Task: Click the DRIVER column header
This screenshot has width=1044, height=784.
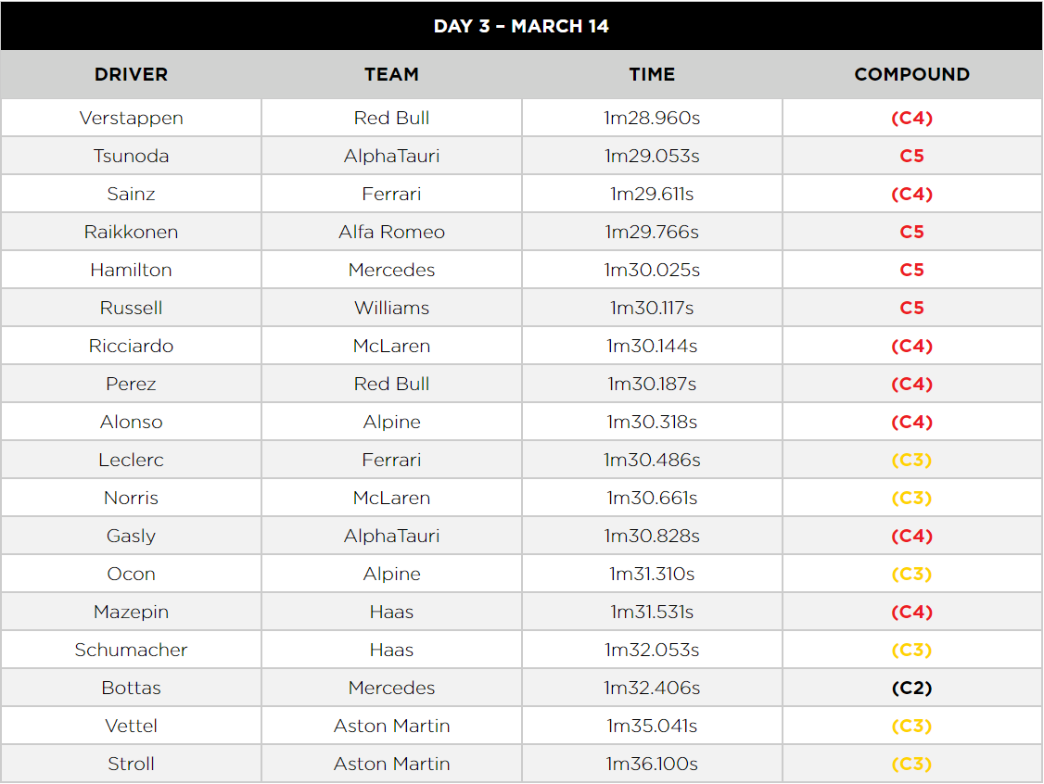Action: (x=131, y=74)
